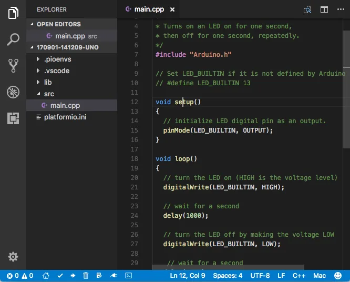The height and width of the screenshot is (282, 350).
Task: Click the PlatformIO run task icon
Action: 99,276
